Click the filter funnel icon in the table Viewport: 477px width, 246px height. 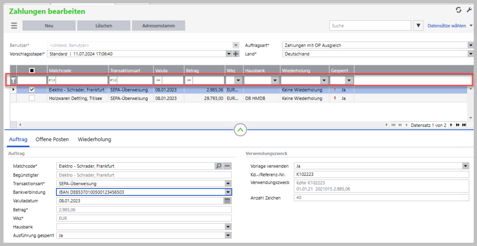(14, 80)
